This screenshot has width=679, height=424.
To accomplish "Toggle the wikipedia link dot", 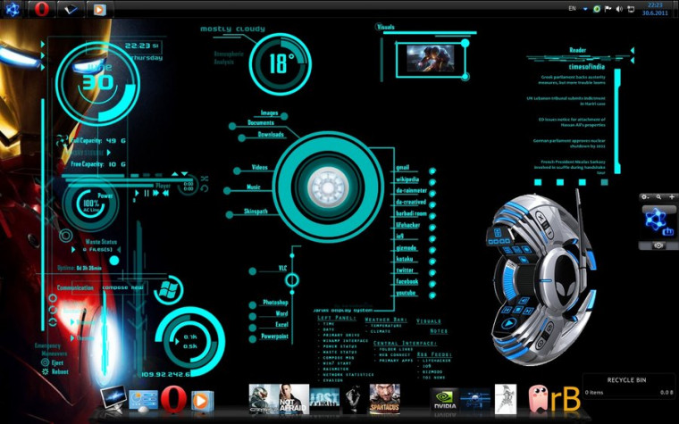I will pyautogui.click(x=432, y=182).
